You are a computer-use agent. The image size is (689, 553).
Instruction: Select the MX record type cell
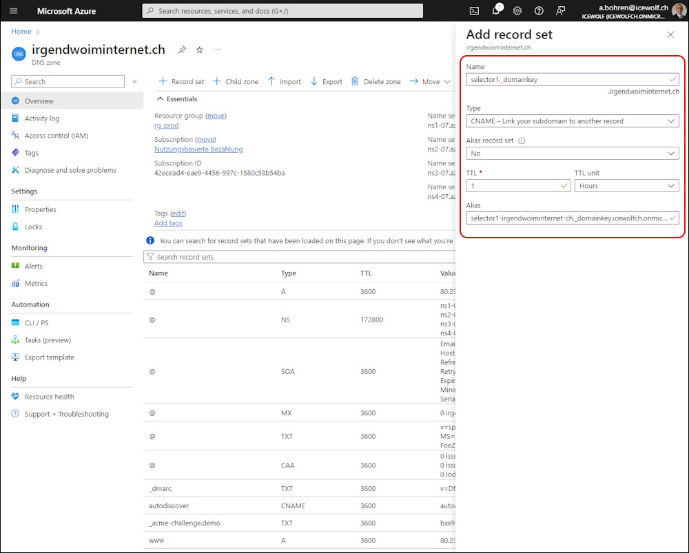tap(287, 413)
